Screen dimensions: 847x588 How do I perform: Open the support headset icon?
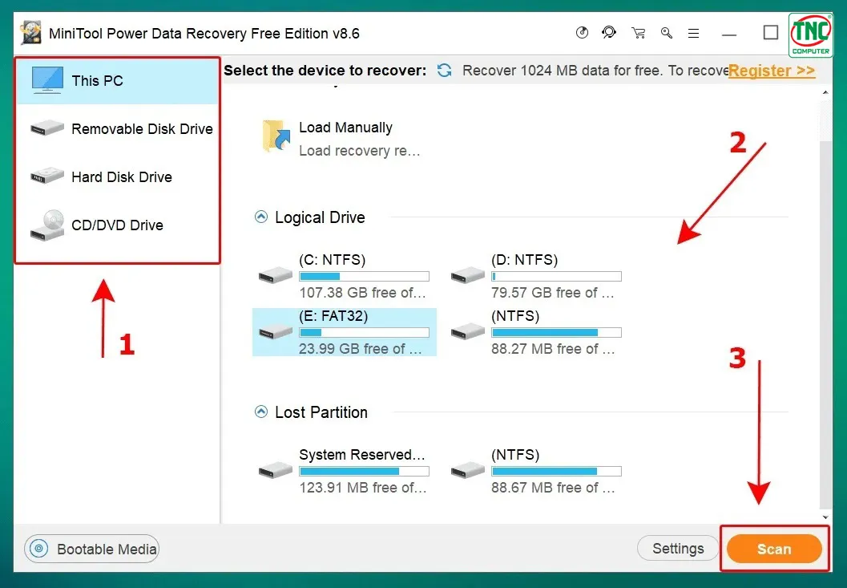[x=609, y=33]
